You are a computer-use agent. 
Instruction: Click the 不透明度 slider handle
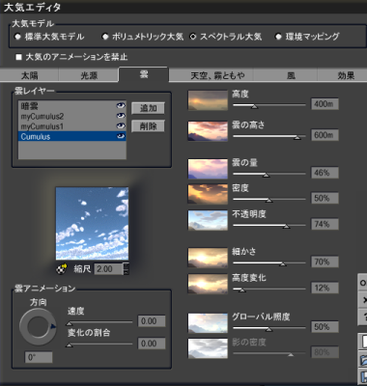(286, 226)
